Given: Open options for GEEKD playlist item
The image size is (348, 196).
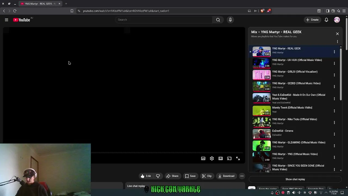Looking at the screenshot, I should coord(334,87).
